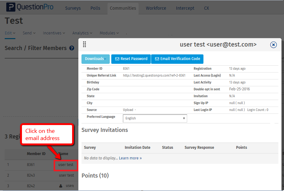284x191 pixels.
Task: Open the Downloads dropdown button
Action: coord(96,59)
